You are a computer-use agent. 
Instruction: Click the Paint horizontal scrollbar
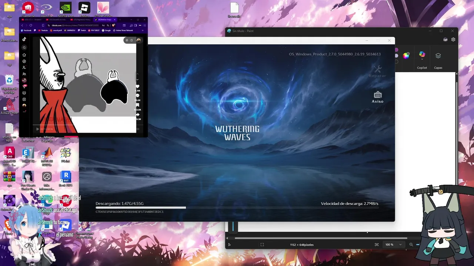click(321, 238)
